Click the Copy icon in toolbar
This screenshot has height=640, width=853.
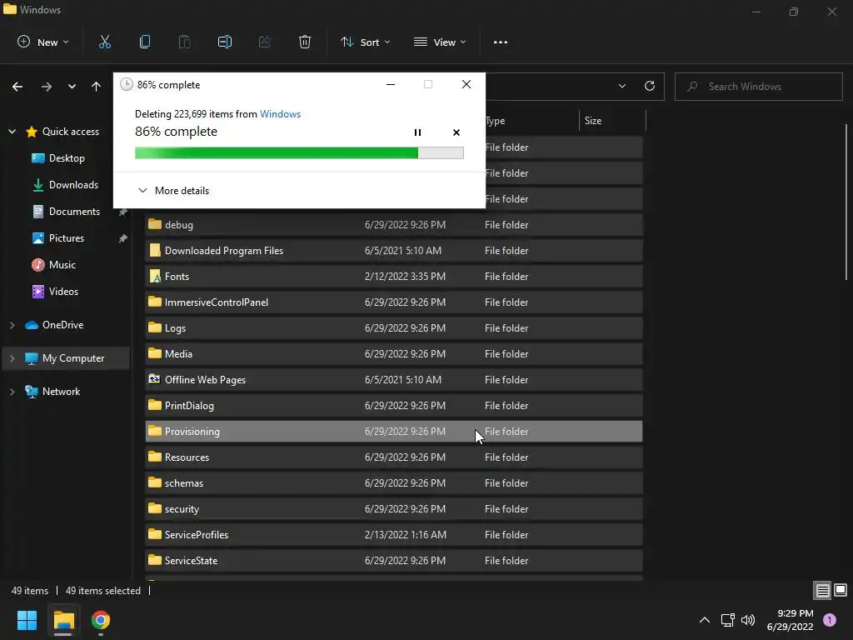point(145,42)
